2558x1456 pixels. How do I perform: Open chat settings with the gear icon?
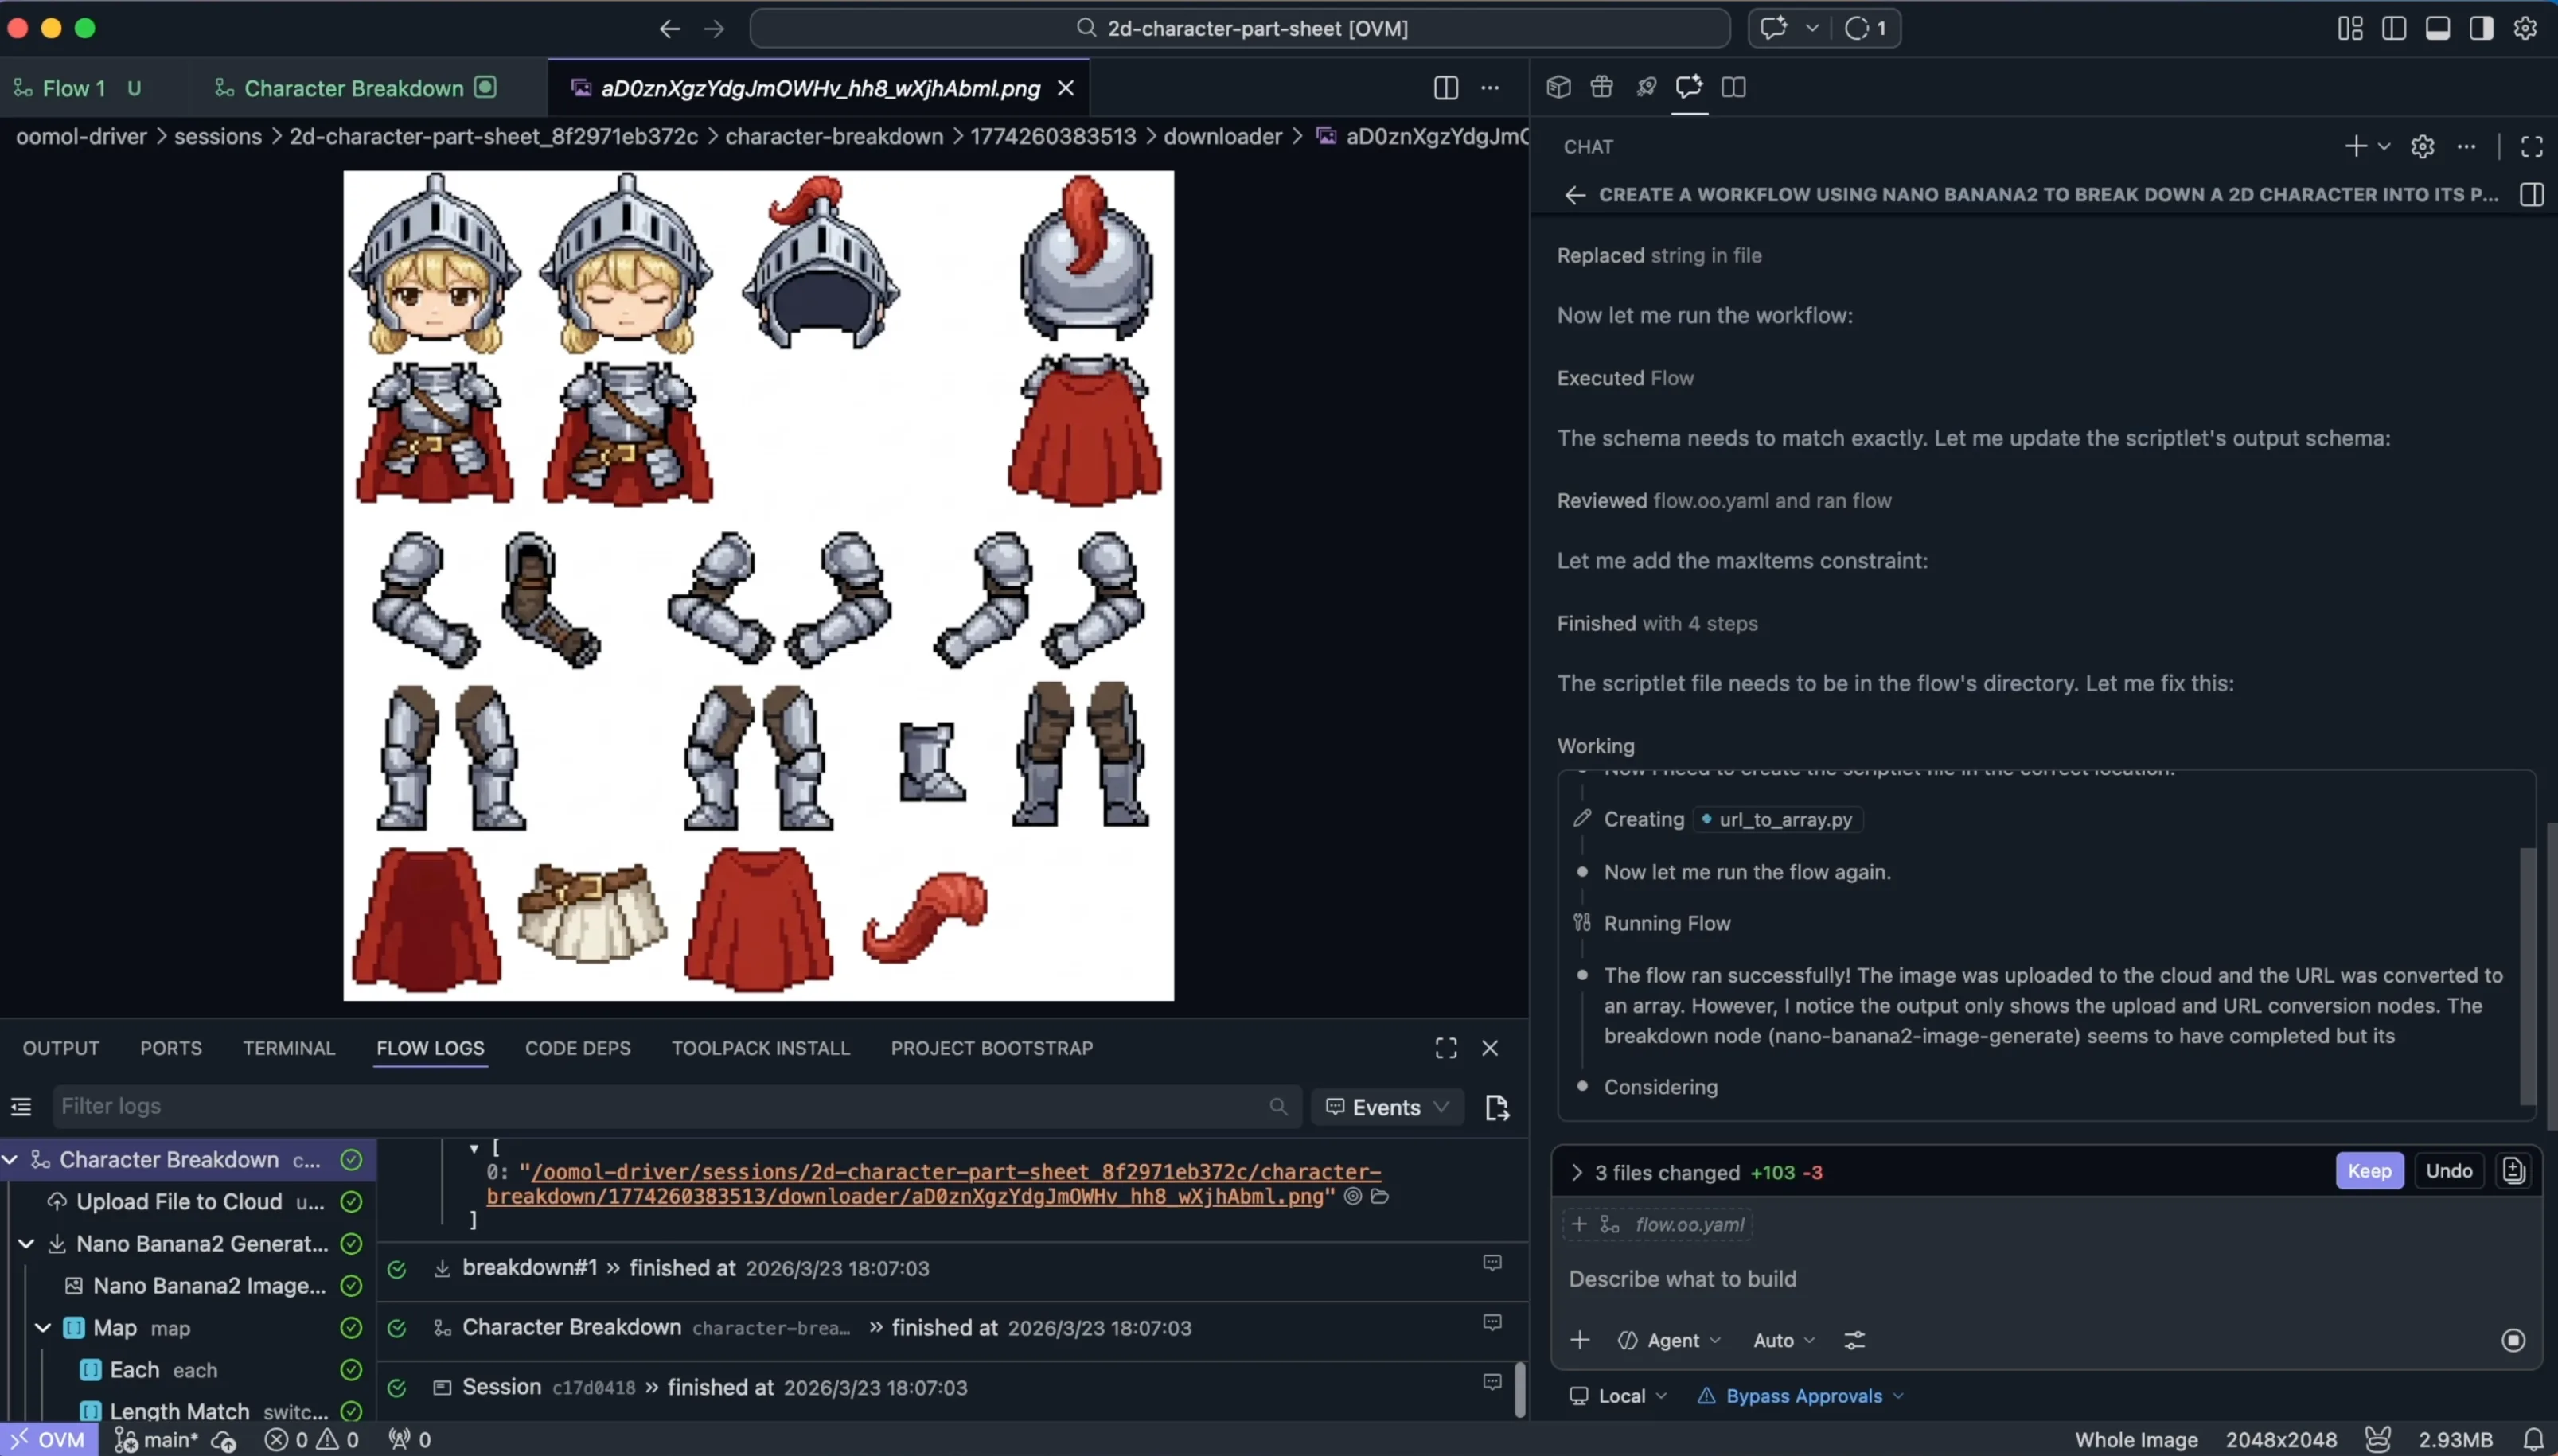[2422, 146]
